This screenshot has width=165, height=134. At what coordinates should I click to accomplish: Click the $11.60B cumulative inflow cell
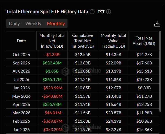[83, 121]
